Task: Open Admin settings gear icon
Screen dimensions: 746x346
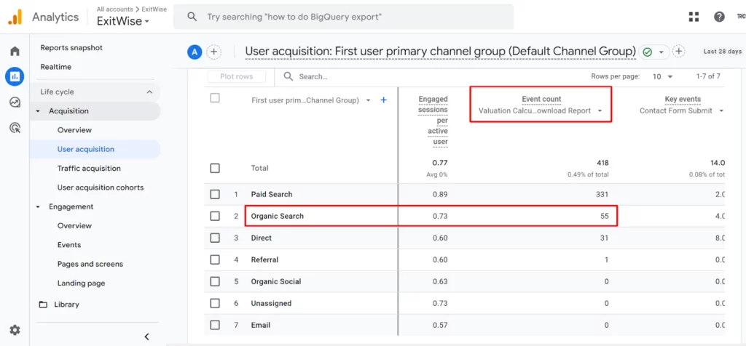Action: click(15, 330)
